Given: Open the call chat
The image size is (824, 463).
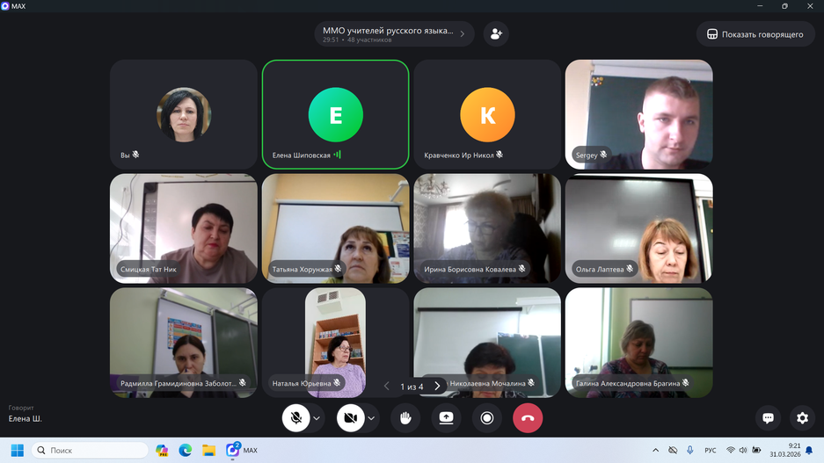Looking at the screenshot, I should point(768,418).
